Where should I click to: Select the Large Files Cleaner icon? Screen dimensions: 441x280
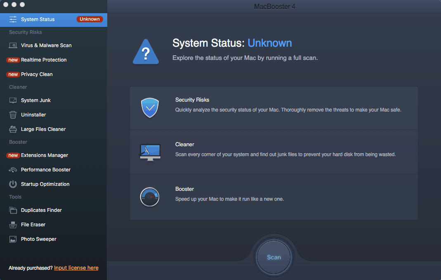pyautogui.click(x=12, y=129)
